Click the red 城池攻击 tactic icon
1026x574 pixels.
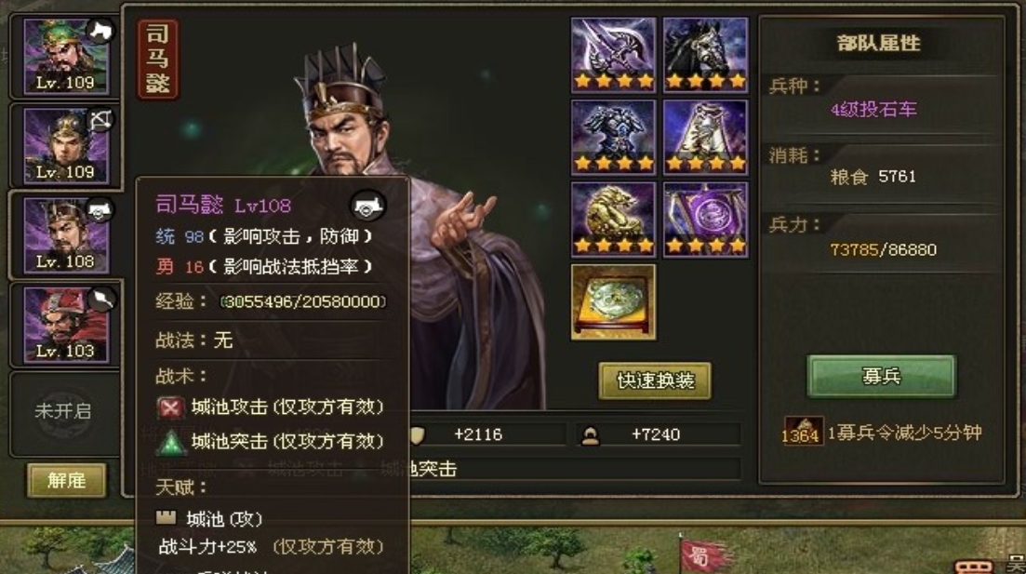coord(170,407)
